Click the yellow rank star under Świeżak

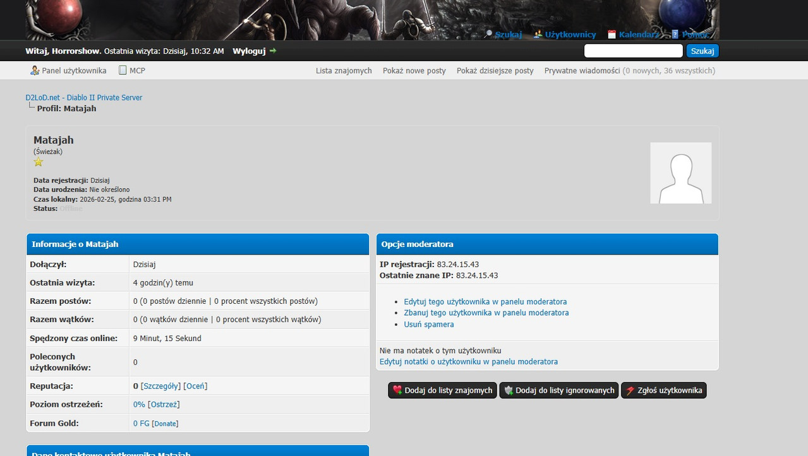[39, 162]
